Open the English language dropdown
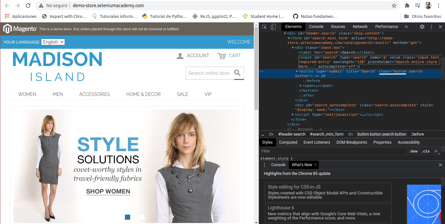The width and height of the screenshot is (445, 224). pos(53,42)
